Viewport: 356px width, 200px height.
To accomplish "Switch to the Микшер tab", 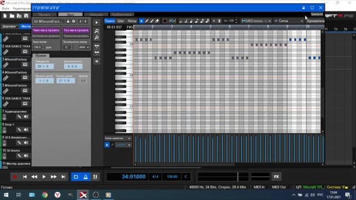I will pyautogui.click(x=96, y=14).
